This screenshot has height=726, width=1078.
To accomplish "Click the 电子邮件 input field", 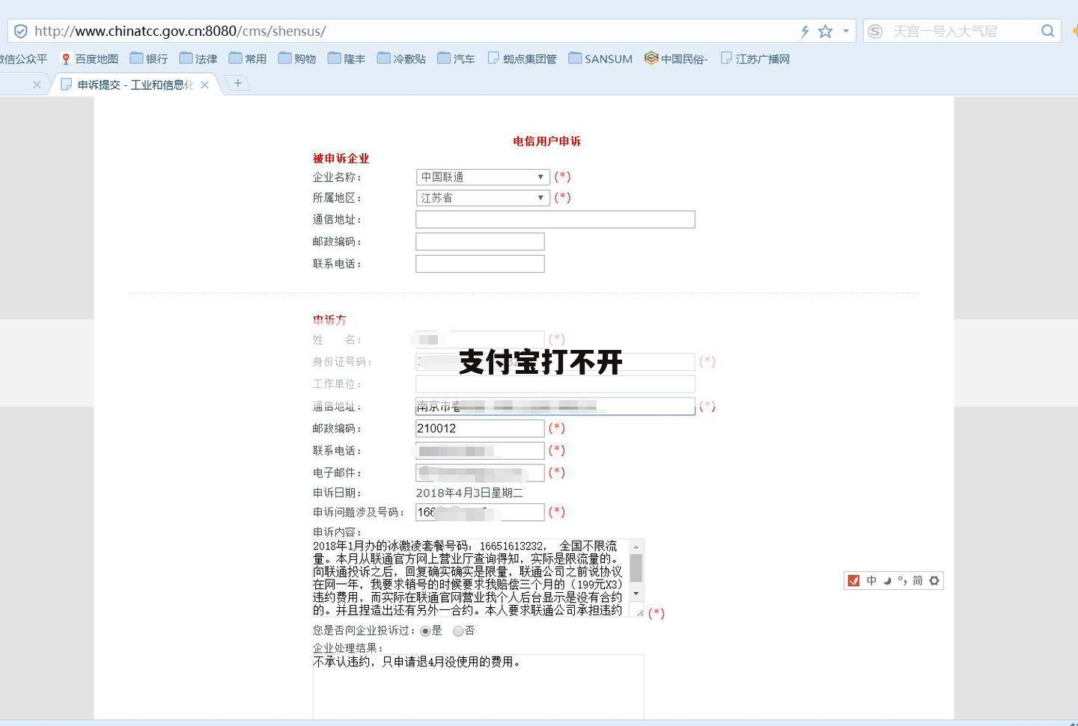I will (480, 473).
